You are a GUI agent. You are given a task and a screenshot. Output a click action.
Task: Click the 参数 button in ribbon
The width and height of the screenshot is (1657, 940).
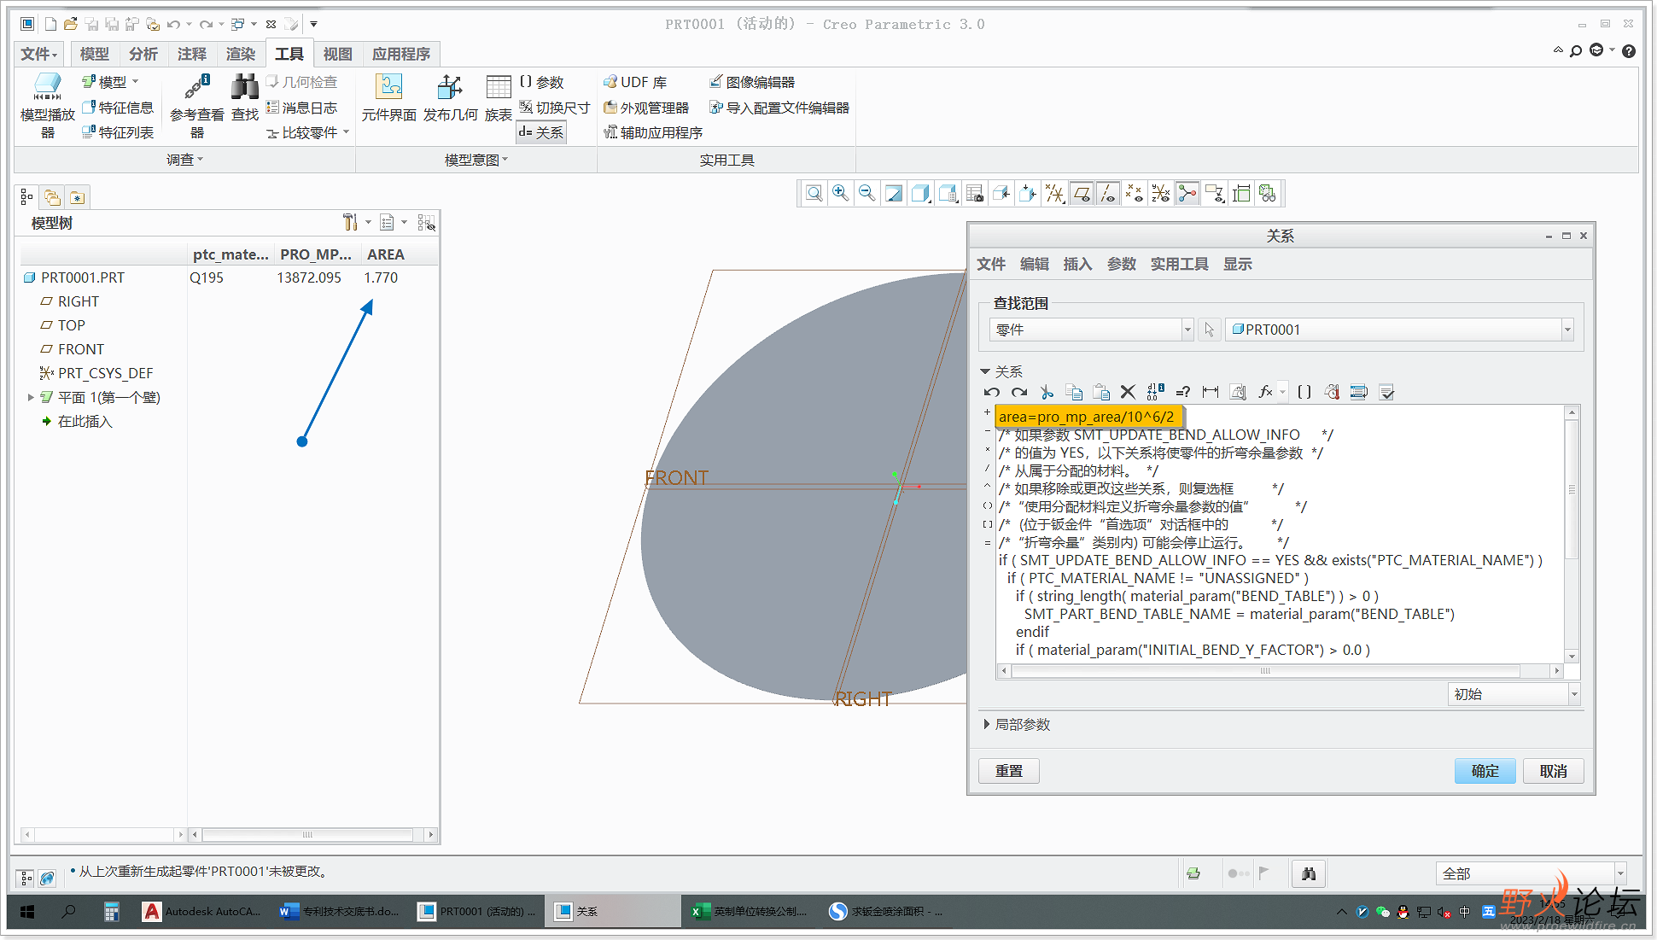(542, 82)
